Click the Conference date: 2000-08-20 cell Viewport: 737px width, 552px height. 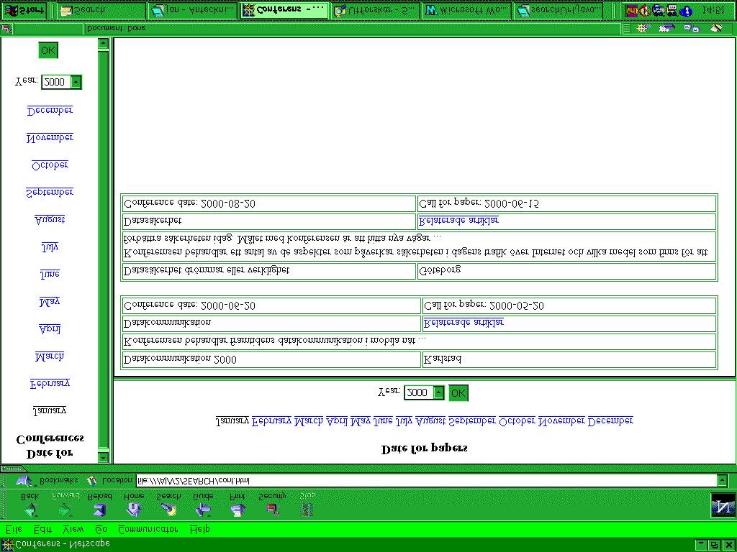(x=269, y=203)
